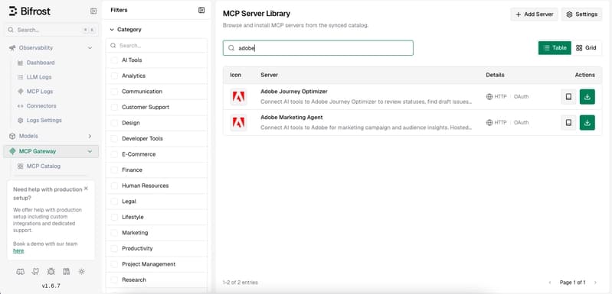Focus the sidebar Search field
This screenshot has width=612, height=294.
coord(51,30)
